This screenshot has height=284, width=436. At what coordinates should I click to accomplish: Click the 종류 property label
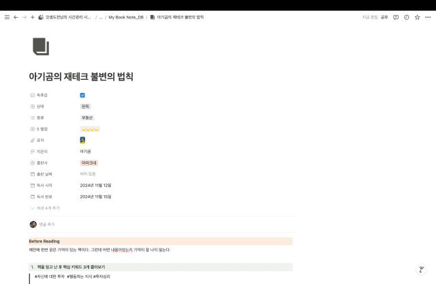(x=37, y=118)
